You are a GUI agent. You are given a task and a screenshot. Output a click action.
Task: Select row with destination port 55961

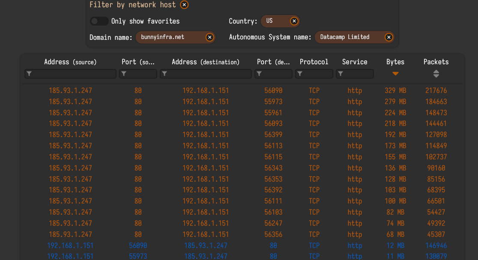(243, 113)
